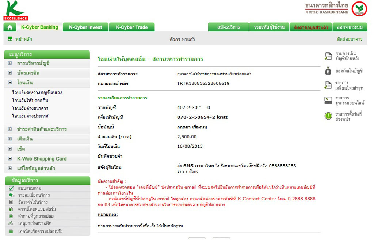Expand the เติมเงิน menu

click(x=10, y=139)
